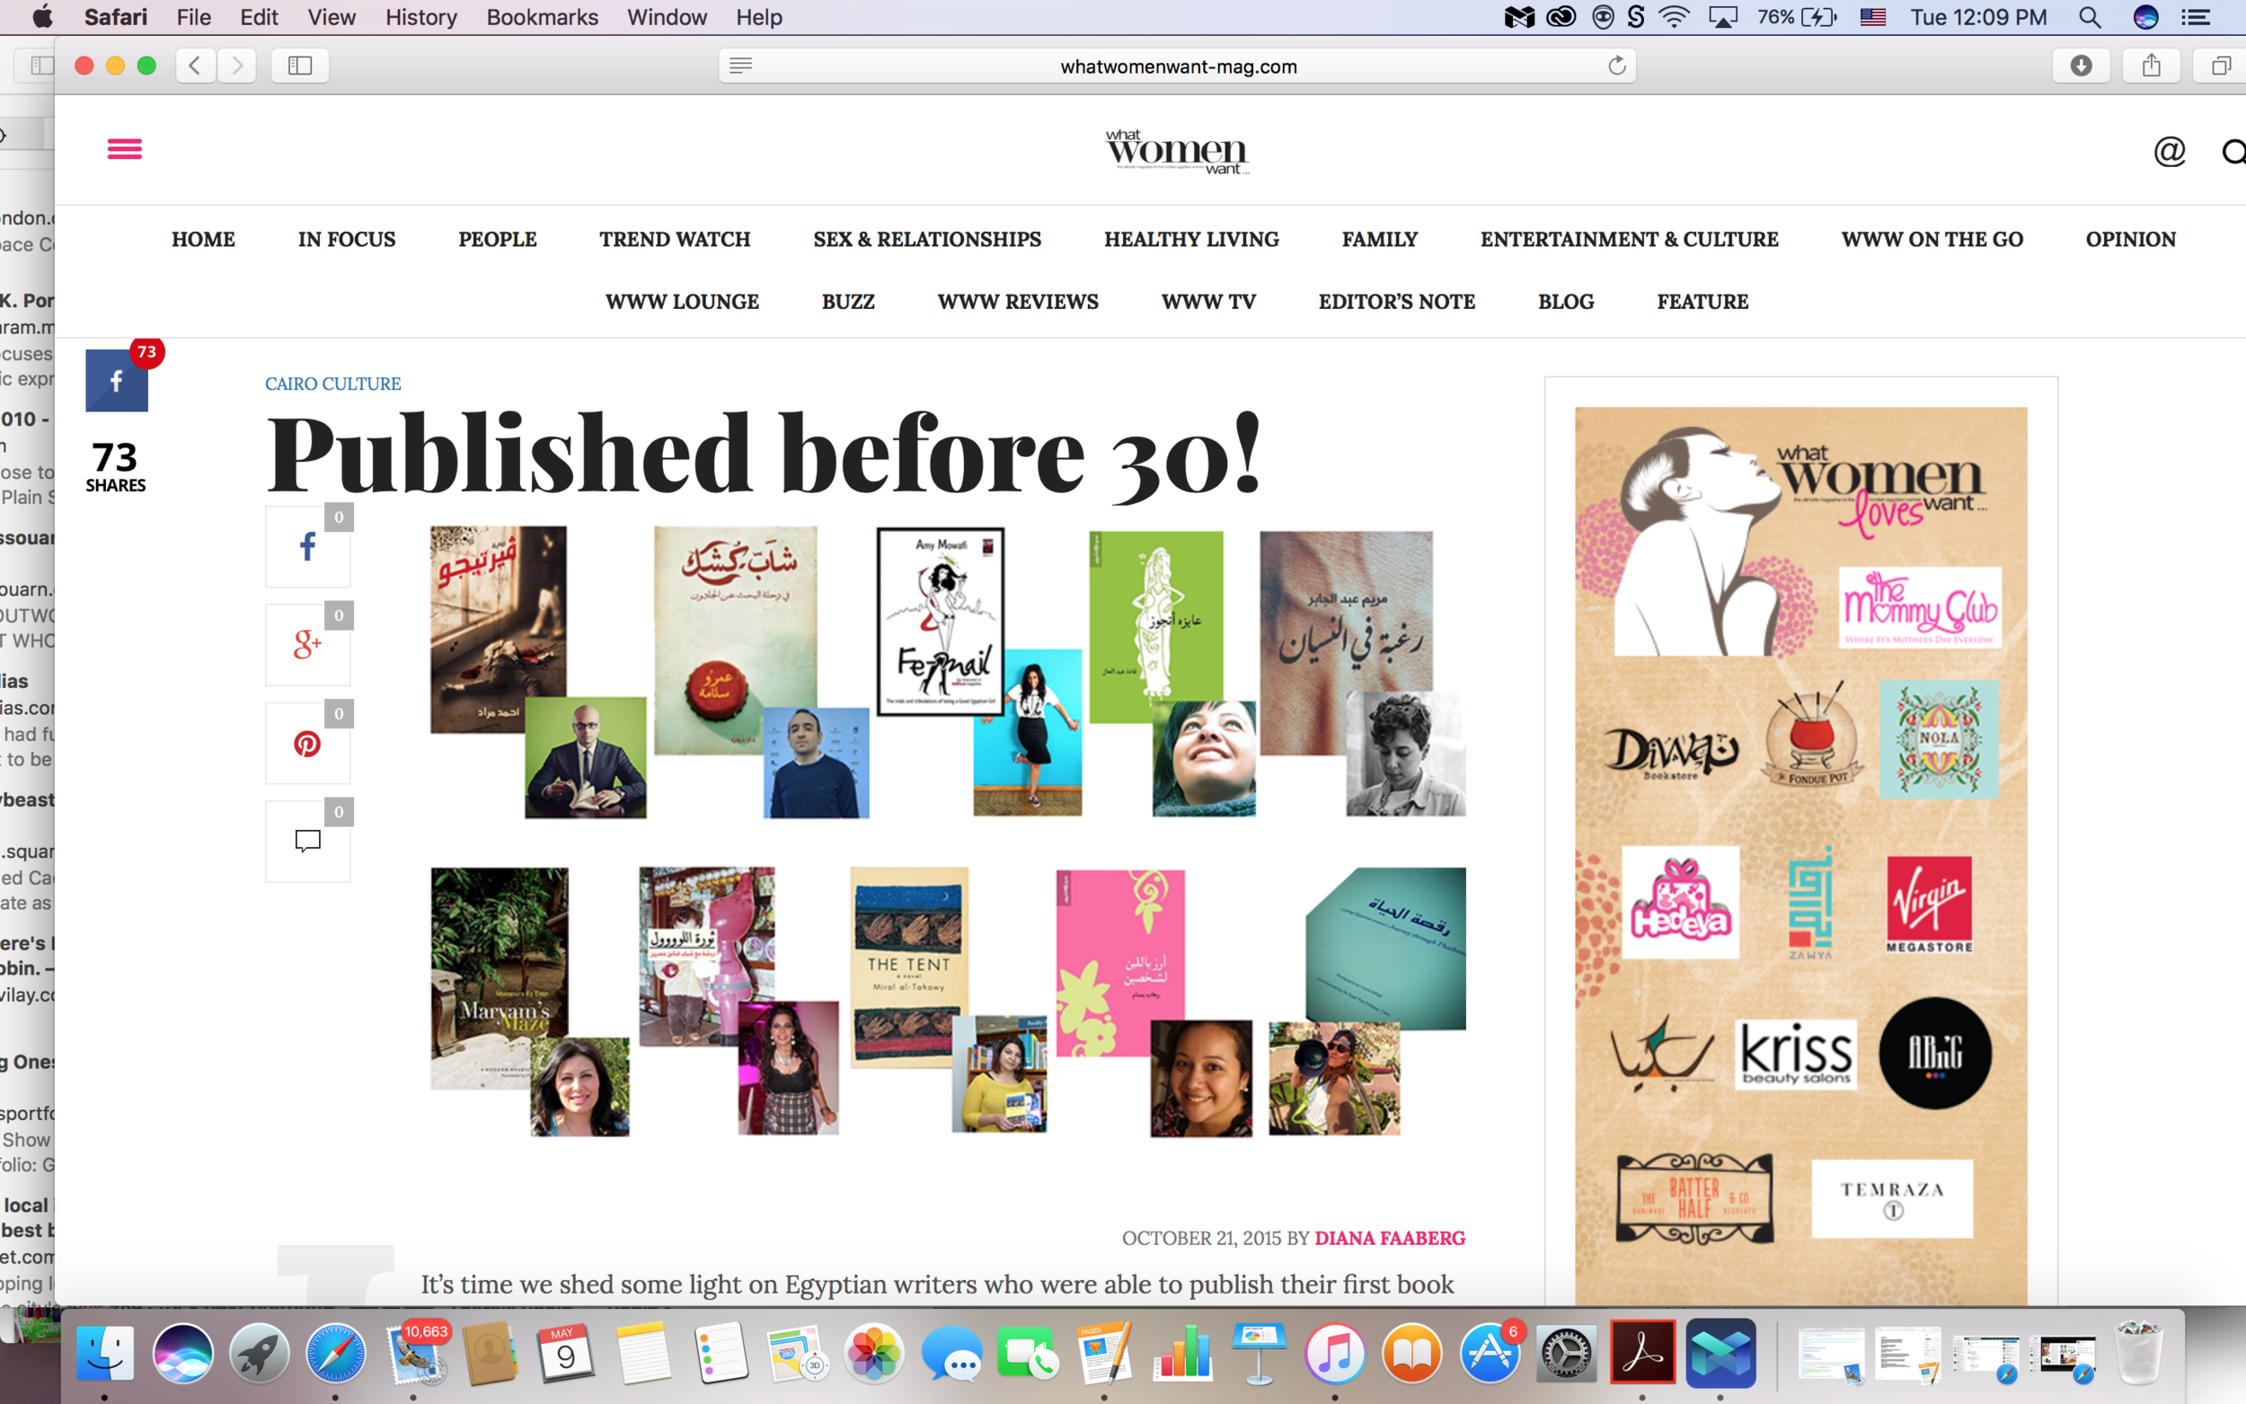This screenshot has width=2246, height=1404.
Task: Toggle the tab overview view in Safari
Action: click(2220, 65)
